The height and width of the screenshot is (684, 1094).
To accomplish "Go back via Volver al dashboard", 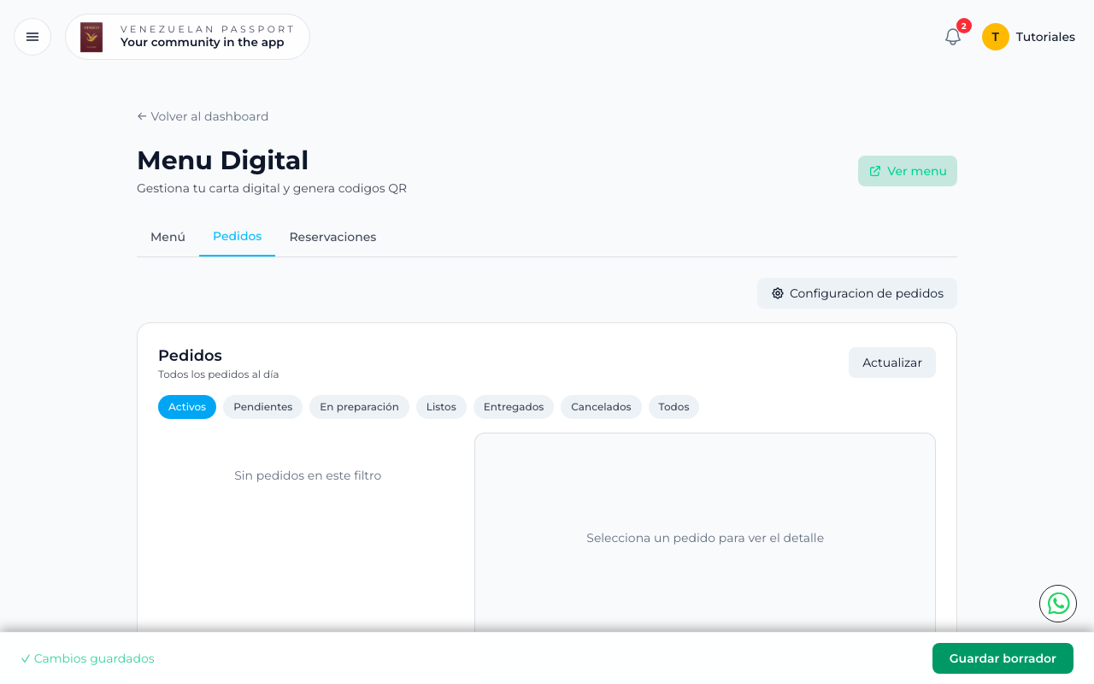I will click(203, 116).
